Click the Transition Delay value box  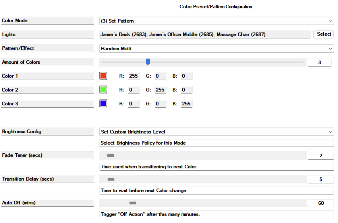(x=321, y=179)
